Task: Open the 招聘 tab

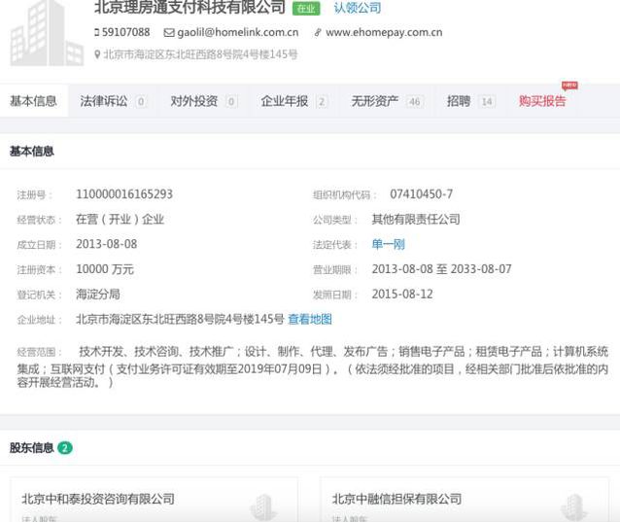Action: point(459,101)
